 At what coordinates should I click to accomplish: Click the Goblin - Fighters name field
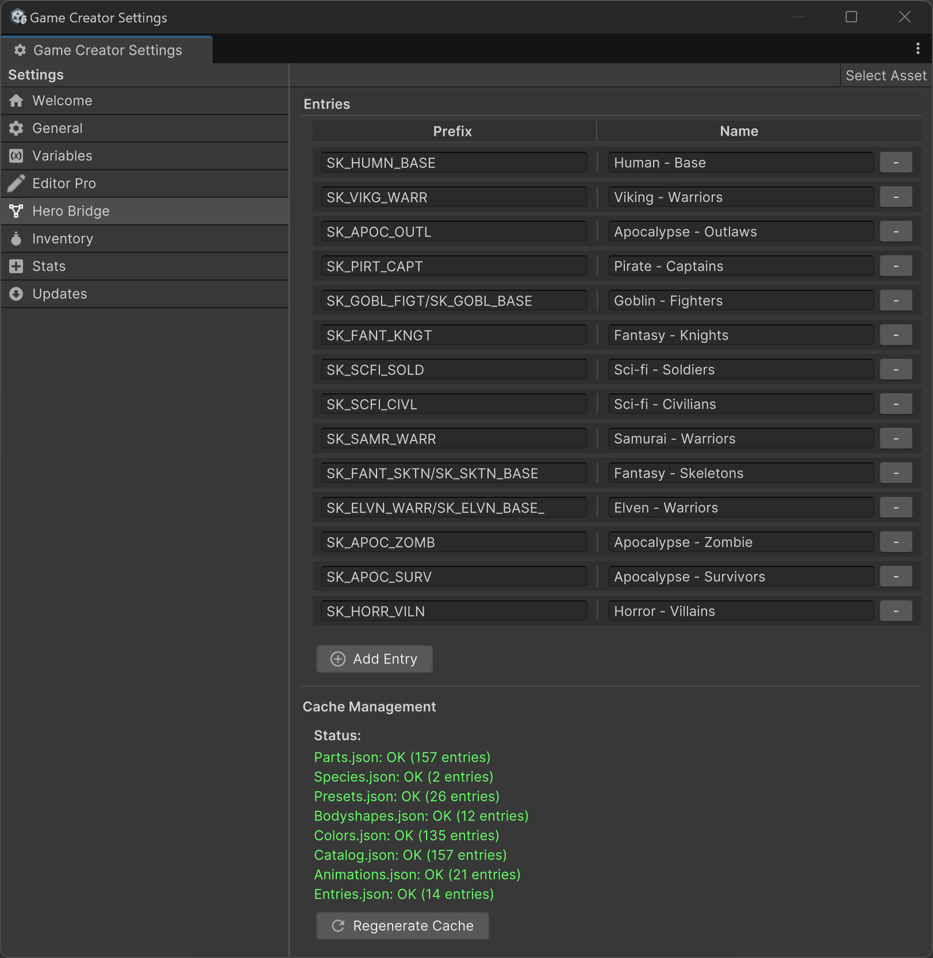740,301
